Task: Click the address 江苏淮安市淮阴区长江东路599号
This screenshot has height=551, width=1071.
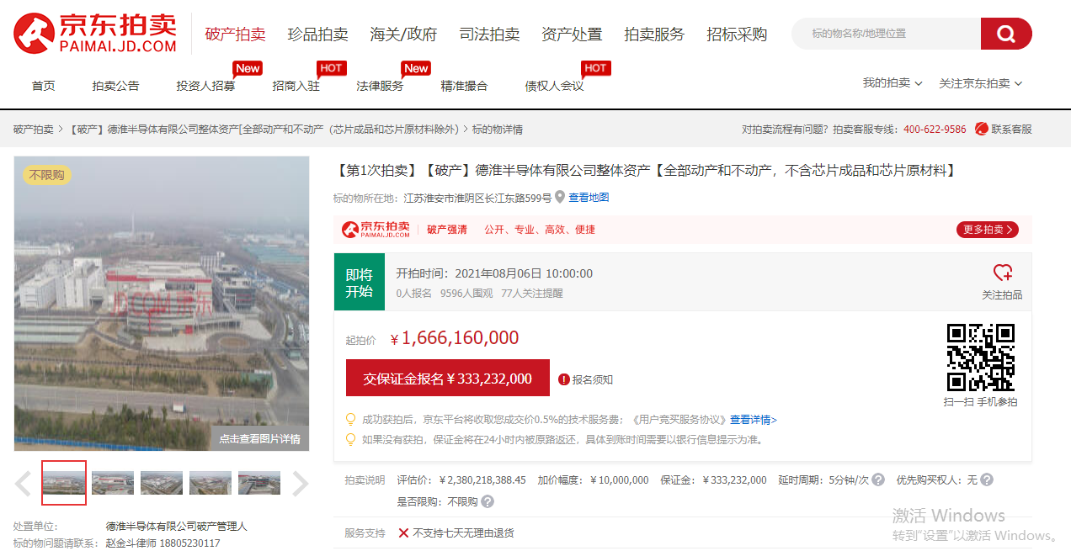Action: point(477,198)
